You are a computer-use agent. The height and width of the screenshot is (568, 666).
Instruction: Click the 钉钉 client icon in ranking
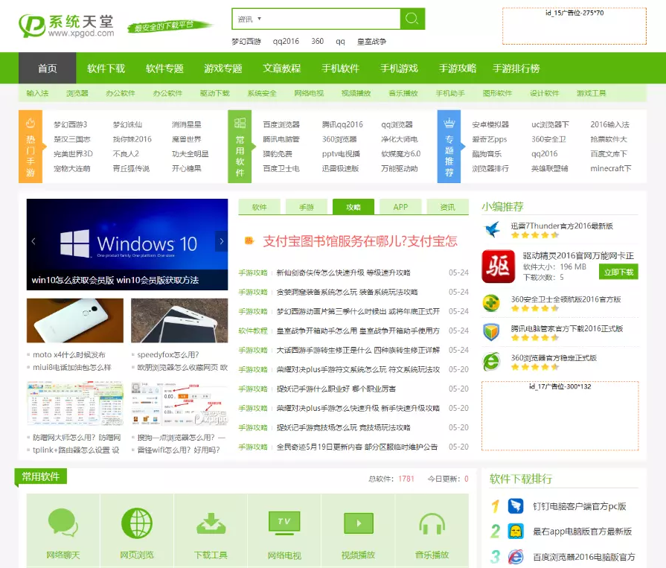[x=516, y=506]
